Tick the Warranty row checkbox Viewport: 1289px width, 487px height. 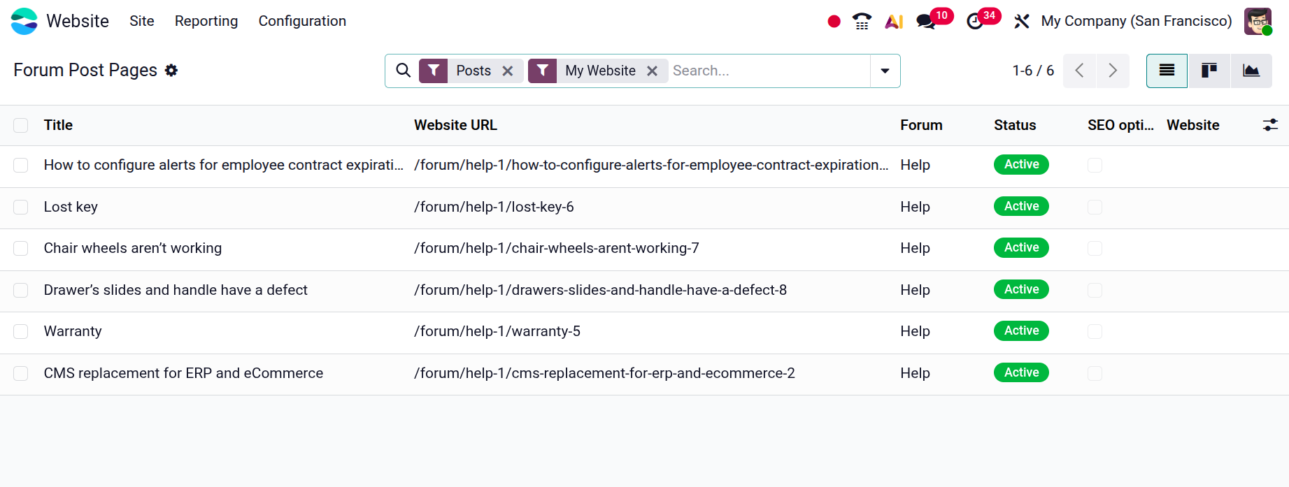[x=21, y=332]
